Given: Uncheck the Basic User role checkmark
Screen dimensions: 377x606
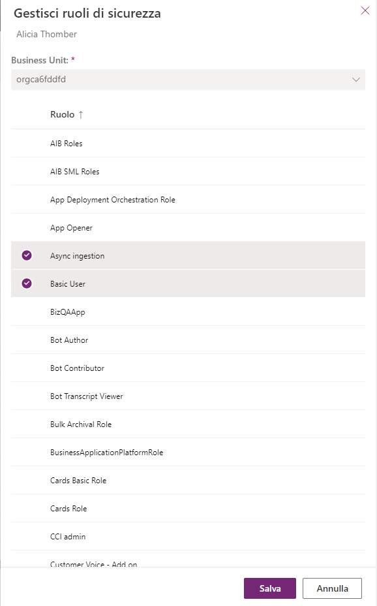Looking at the screenshot, I should point(27,283).
